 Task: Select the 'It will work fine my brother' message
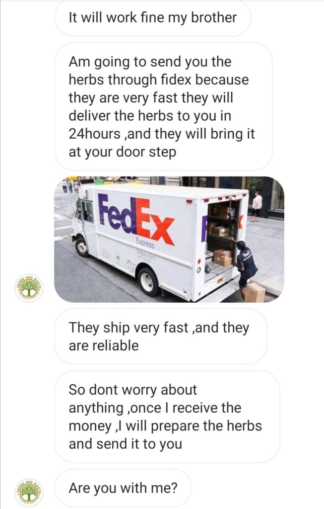(153, 18)
